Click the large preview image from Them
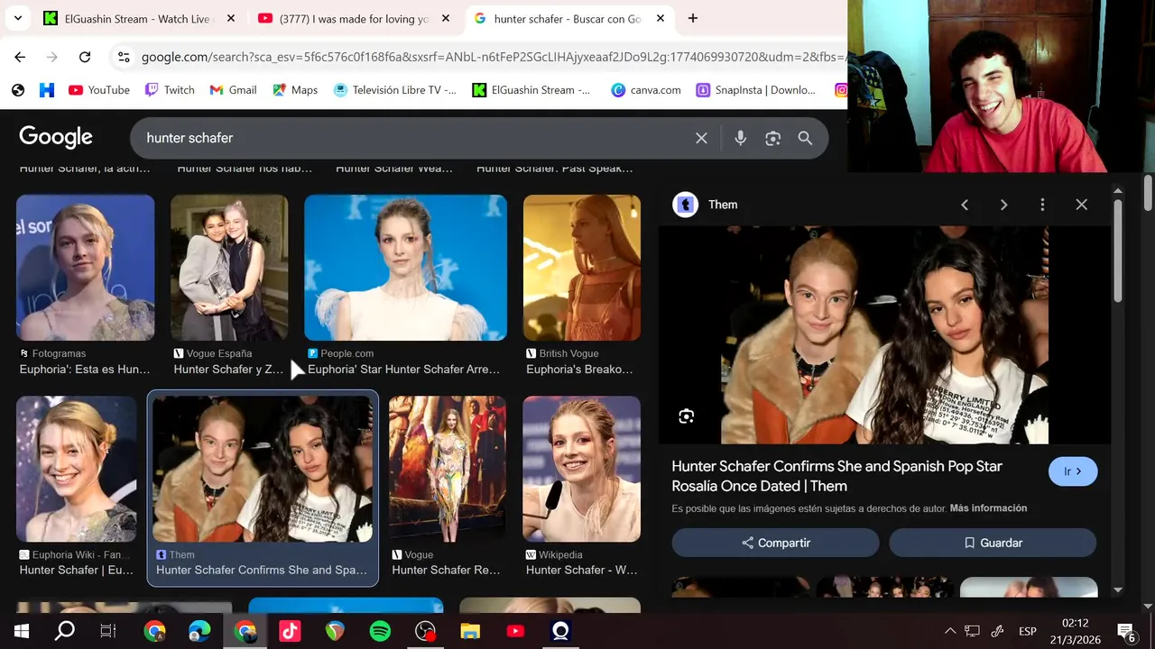 coord(884,334)
